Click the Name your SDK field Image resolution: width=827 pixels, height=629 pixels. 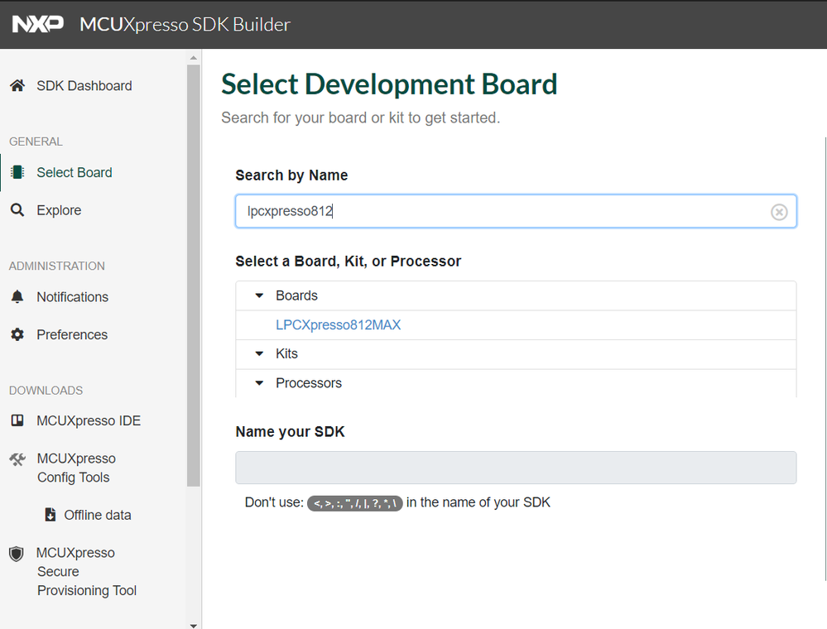(516, 468)
